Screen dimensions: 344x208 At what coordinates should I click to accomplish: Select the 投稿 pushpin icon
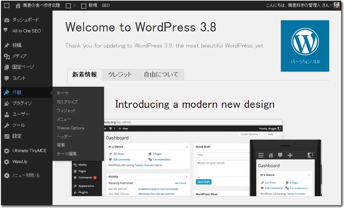click(x=7, y=45)
